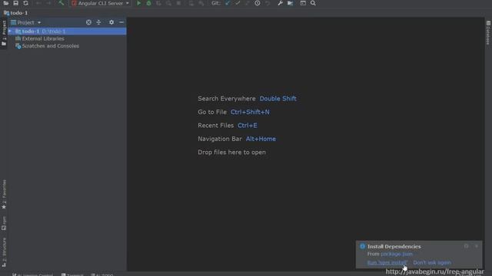Open the npm side tab

4,223
